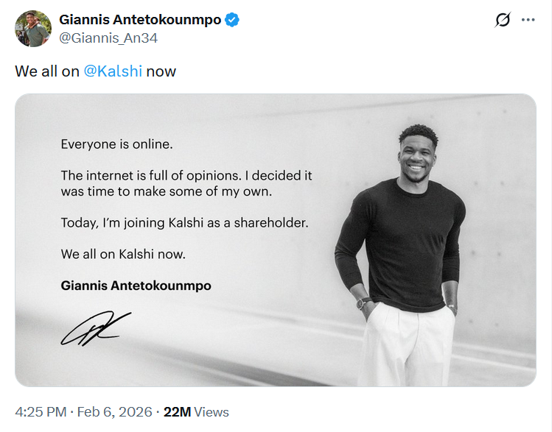Click the word "now" after @Kalshi
Viewport: 552px width, 432px height.
pos(161,71)
